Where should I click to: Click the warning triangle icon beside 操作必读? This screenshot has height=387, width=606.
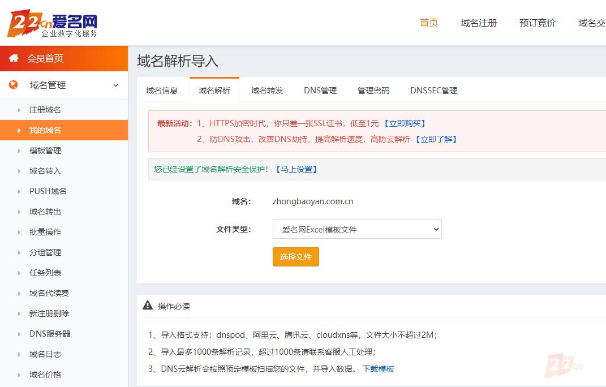pyautogui.click(x=148, y=306)
